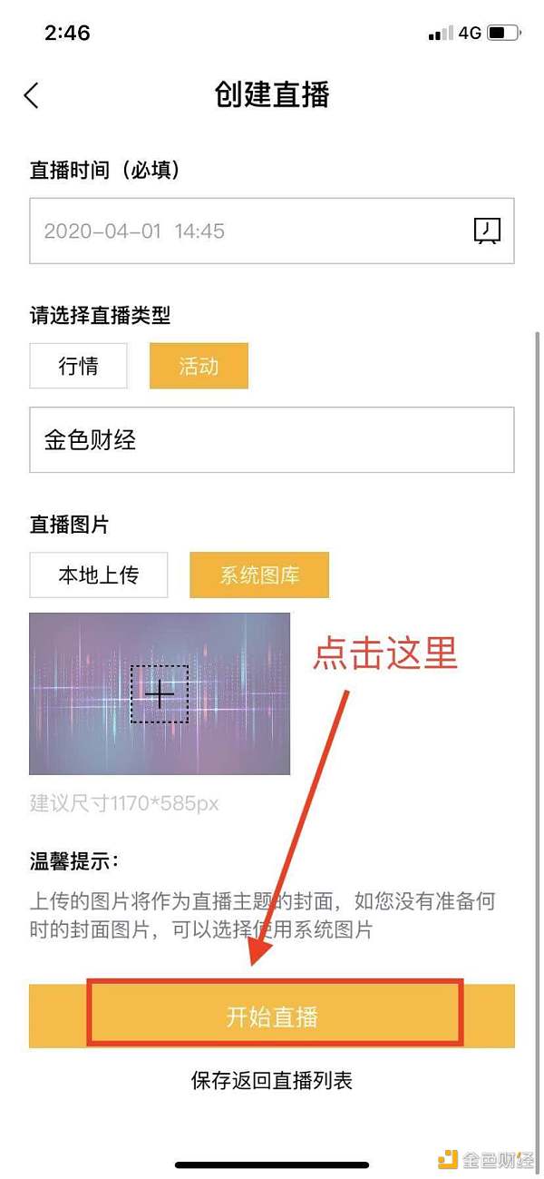This screenshot has width=544, height=1179.
Task: Open the calendar time picker icon
Action: [x=487, y=231]
